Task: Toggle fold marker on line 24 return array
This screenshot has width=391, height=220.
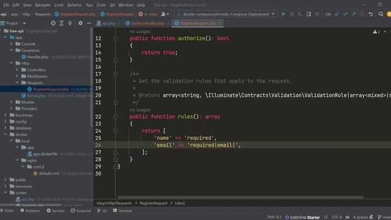Action: (115, 131)
